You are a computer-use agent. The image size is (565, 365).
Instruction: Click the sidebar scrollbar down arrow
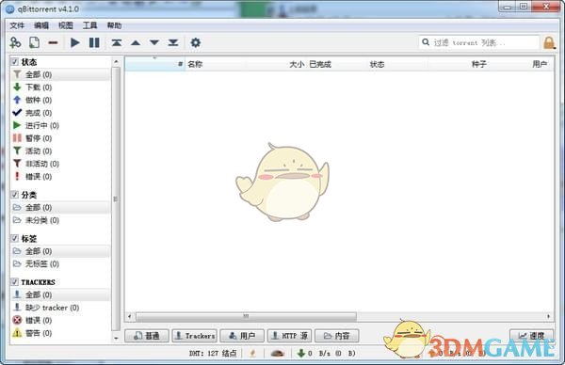coord(116,338)
